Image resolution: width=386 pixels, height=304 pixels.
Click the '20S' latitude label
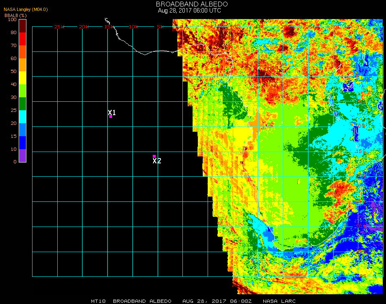tap(361, 176)
